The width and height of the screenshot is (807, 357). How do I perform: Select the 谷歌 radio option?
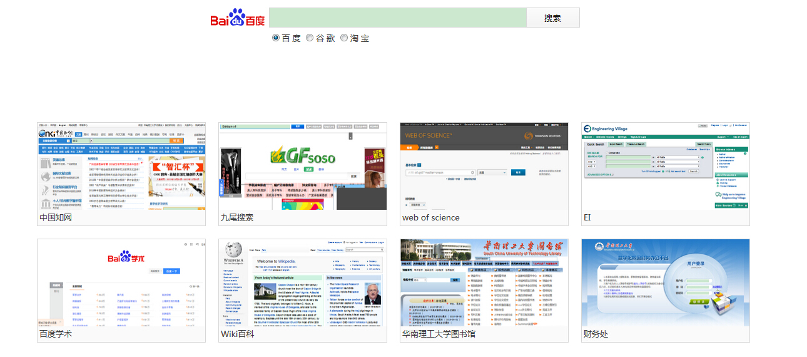pos(310,38)
